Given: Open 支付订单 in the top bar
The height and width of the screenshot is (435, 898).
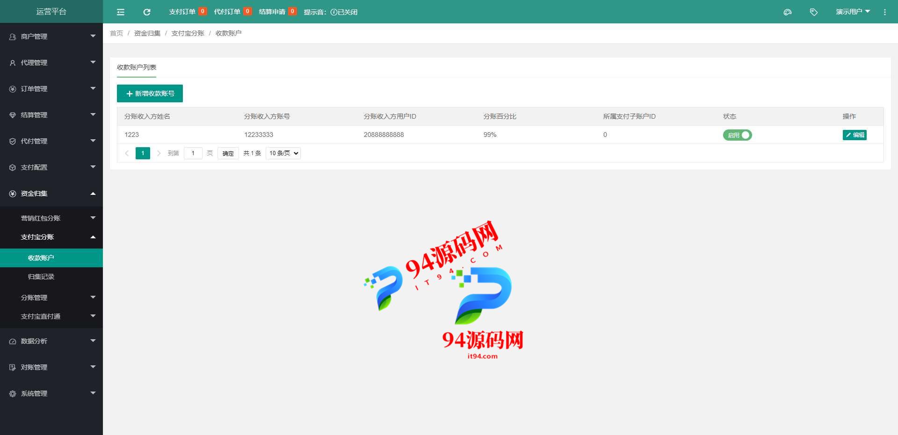Looking at the screenshot, I should (x=182, y=12).
